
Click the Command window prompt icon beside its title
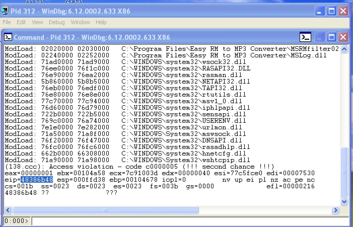(x=8, y=37)
